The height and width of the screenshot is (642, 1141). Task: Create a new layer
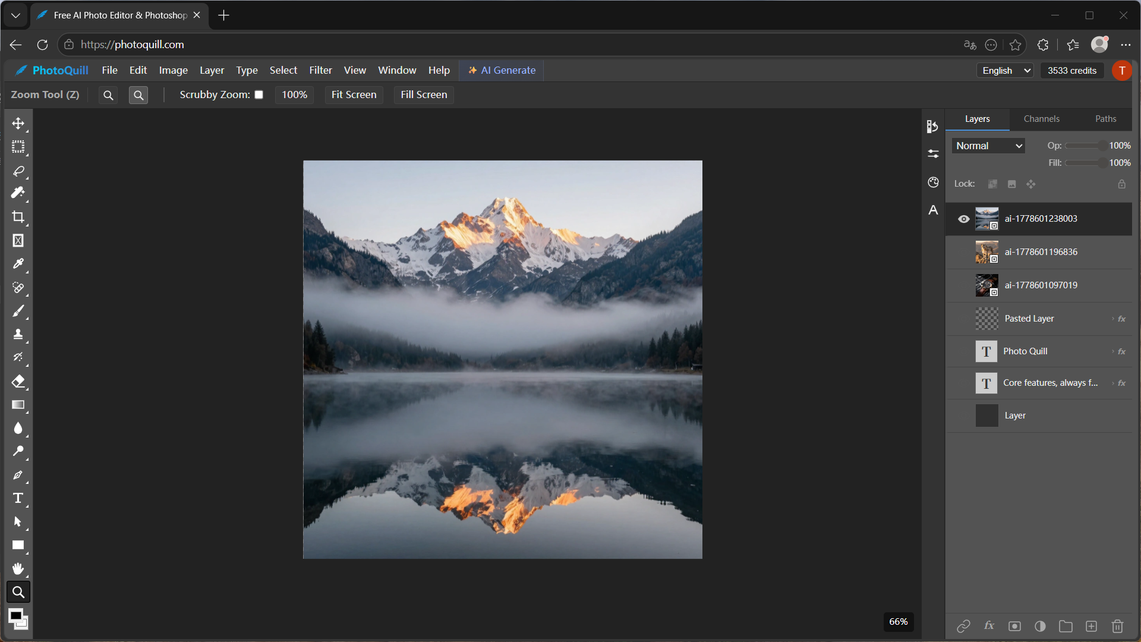click(x=1091, y=626)
